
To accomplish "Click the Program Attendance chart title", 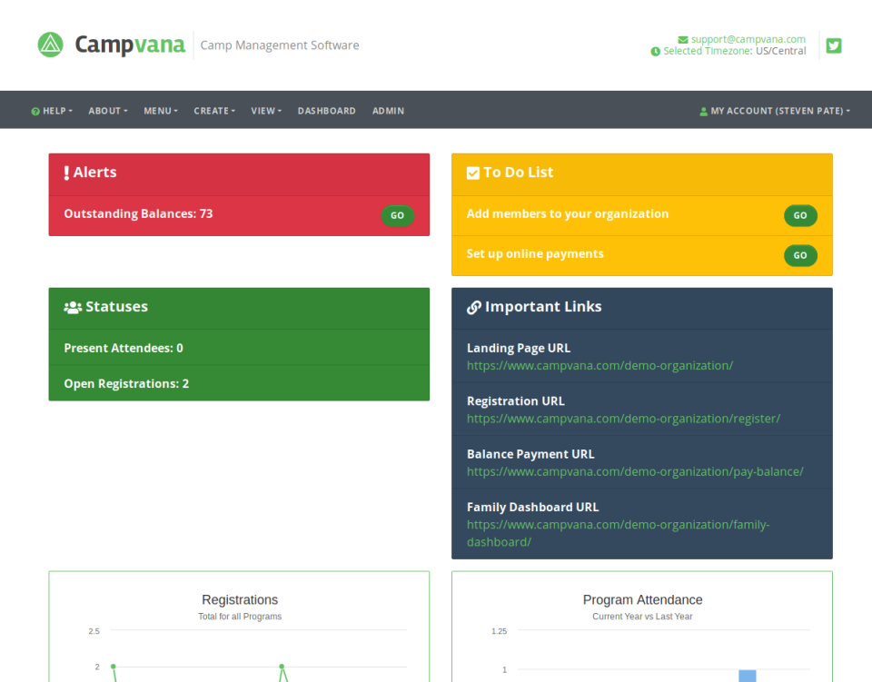I will click(x=642, y=600).
